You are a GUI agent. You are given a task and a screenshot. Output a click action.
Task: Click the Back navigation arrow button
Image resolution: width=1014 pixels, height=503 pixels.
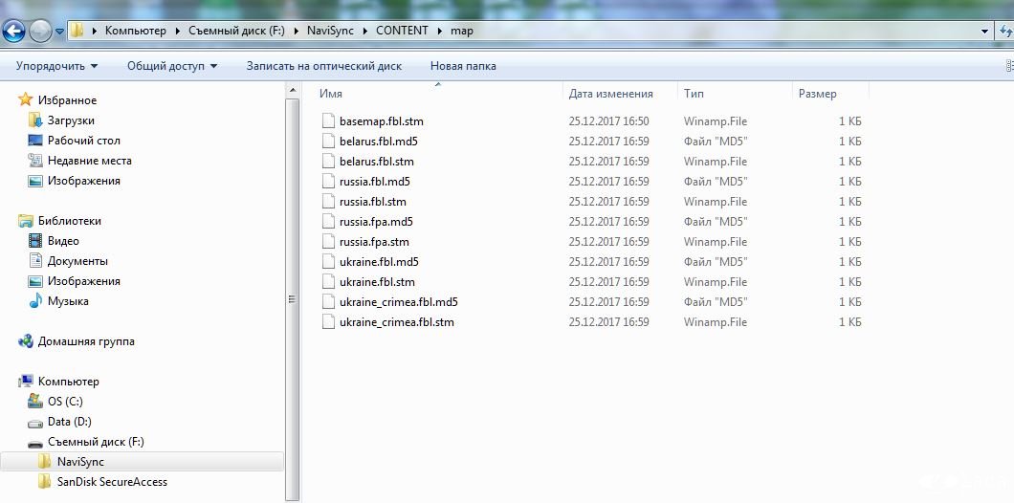pyautogui.click(x=13, y=31)
